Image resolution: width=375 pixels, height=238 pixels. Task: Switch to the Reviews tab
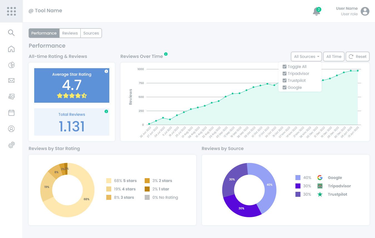[70, 33]
